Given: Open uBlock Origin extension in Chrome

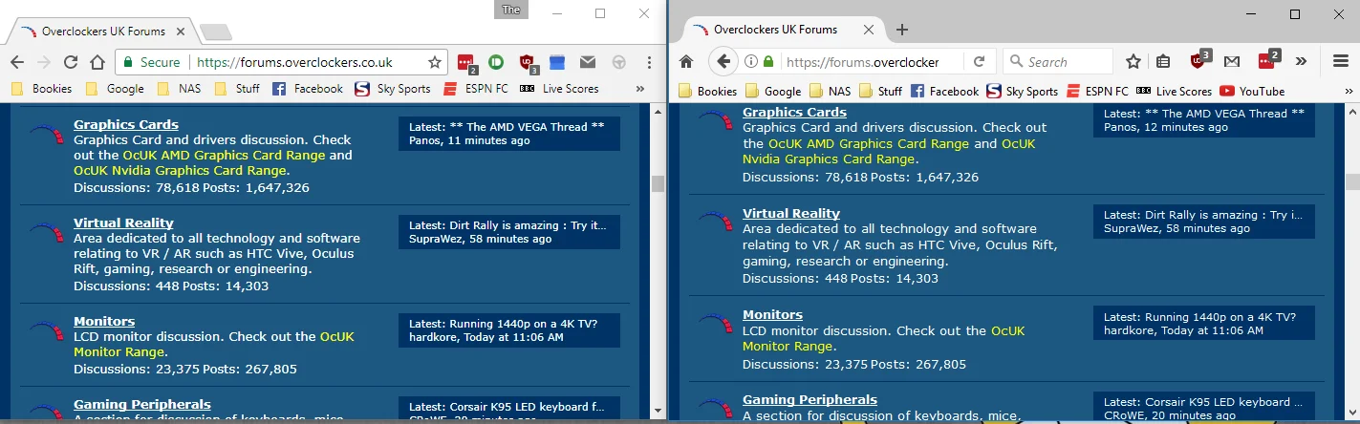Looking at the screenshot, I should [x=529, y=63].
